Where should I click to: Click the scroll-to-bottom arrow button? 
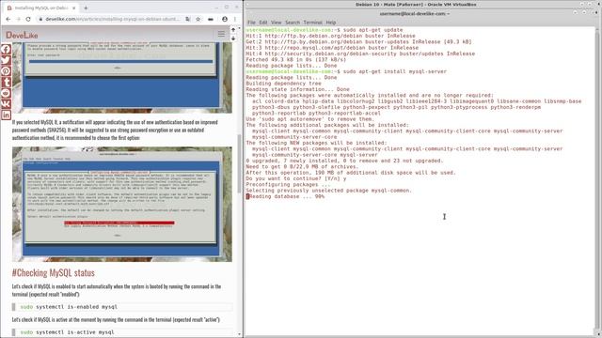(233, 38)
